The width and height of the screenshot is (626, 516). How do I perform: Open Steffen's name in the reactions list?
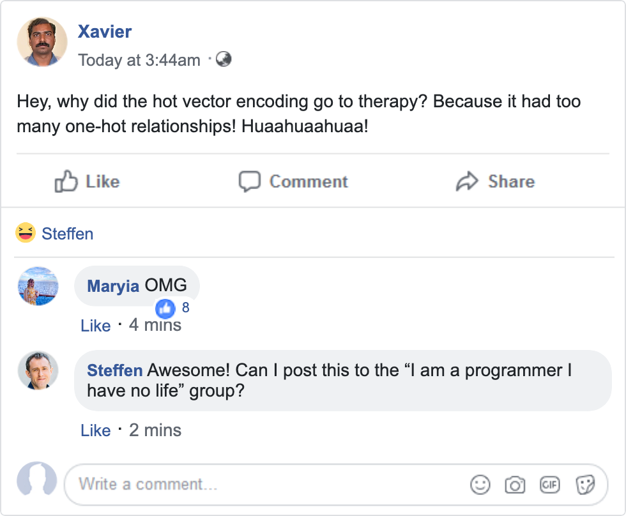[68, 234]
